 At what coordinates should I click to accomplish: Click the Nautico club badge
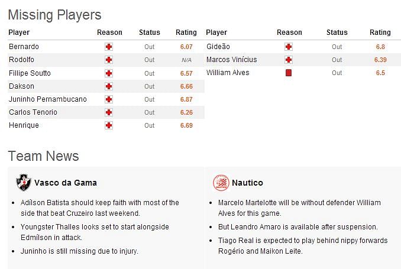(221, 183)
